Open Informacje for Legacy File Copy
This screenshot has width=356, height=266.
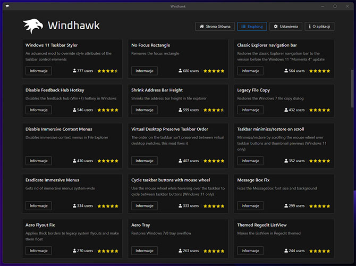coord(250,110)
